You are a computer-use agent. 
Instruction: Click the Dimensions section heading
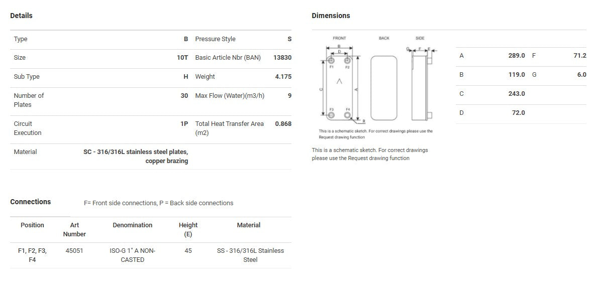coord(331,16)
